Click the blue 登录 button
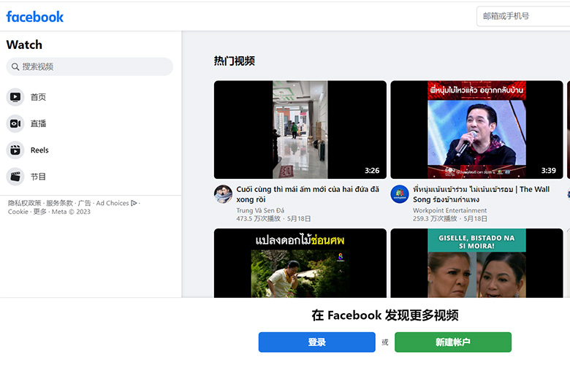Screen dimensions: 570x365 pyautogui.click(x=317, y=342)
